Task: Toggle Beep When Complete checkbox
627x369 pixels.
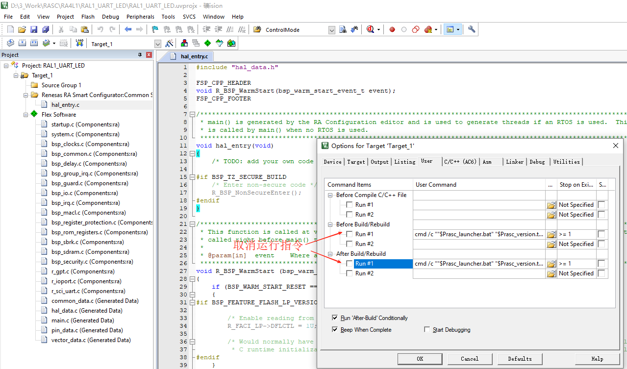Action: click(x=335, y=330)
